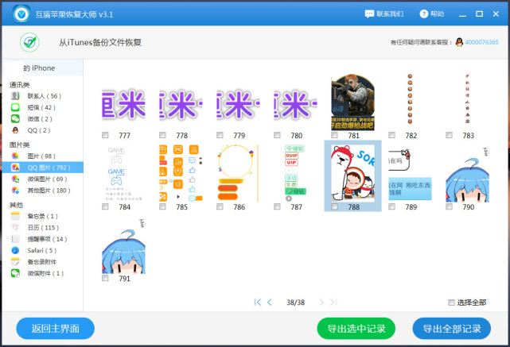Viewport: 510px width, 347px height.
Task: Open the chat bubble thumbnail 789
Action: click(410, 175)
